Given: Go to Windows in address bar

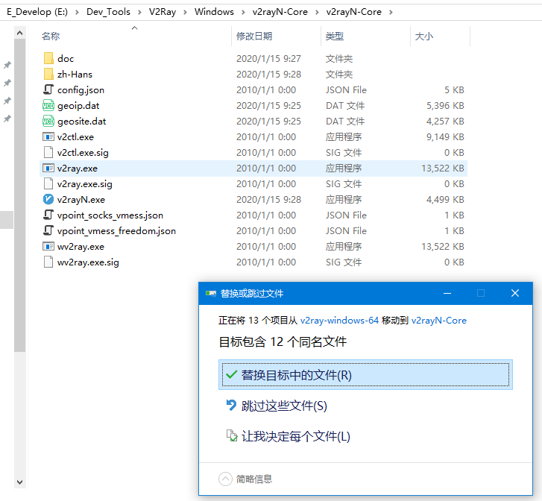Looking at the screenshot, I should click(214, 12).
